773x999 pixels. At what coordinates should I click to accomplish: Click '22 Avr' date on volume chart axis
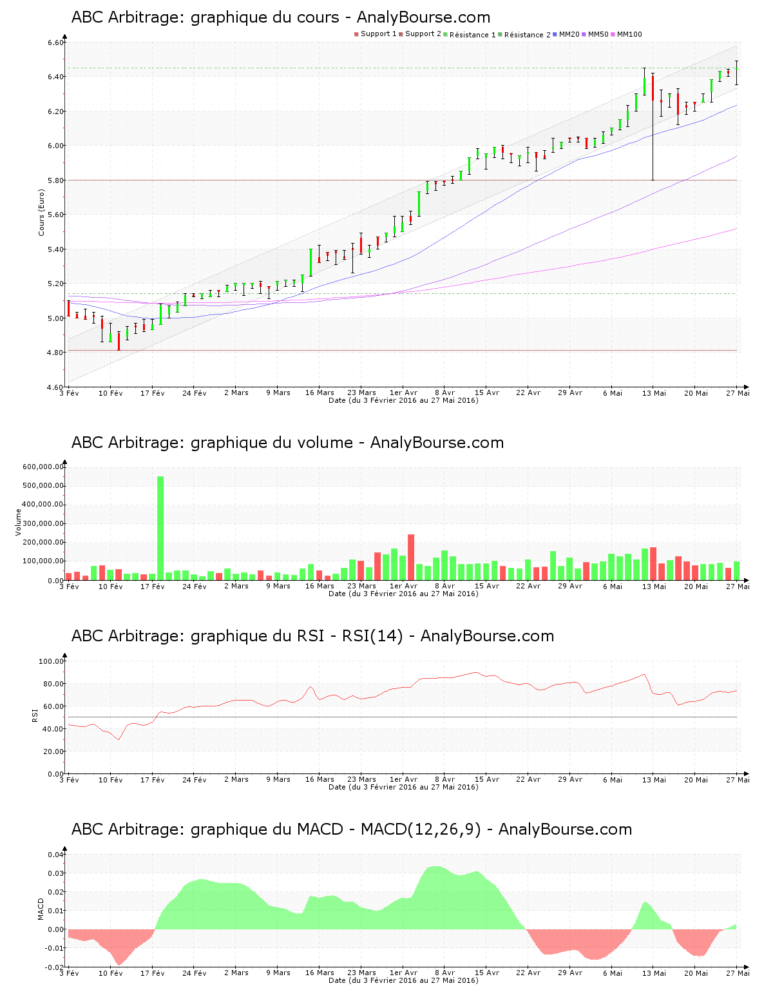[528, 586]
